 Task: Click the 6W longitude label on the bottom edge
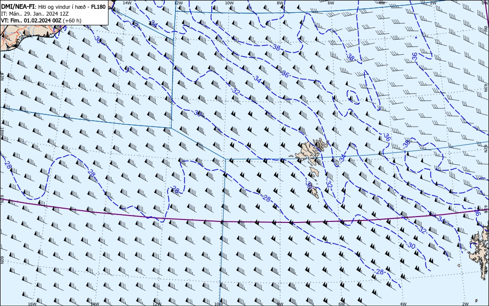(x=341, y=304)
